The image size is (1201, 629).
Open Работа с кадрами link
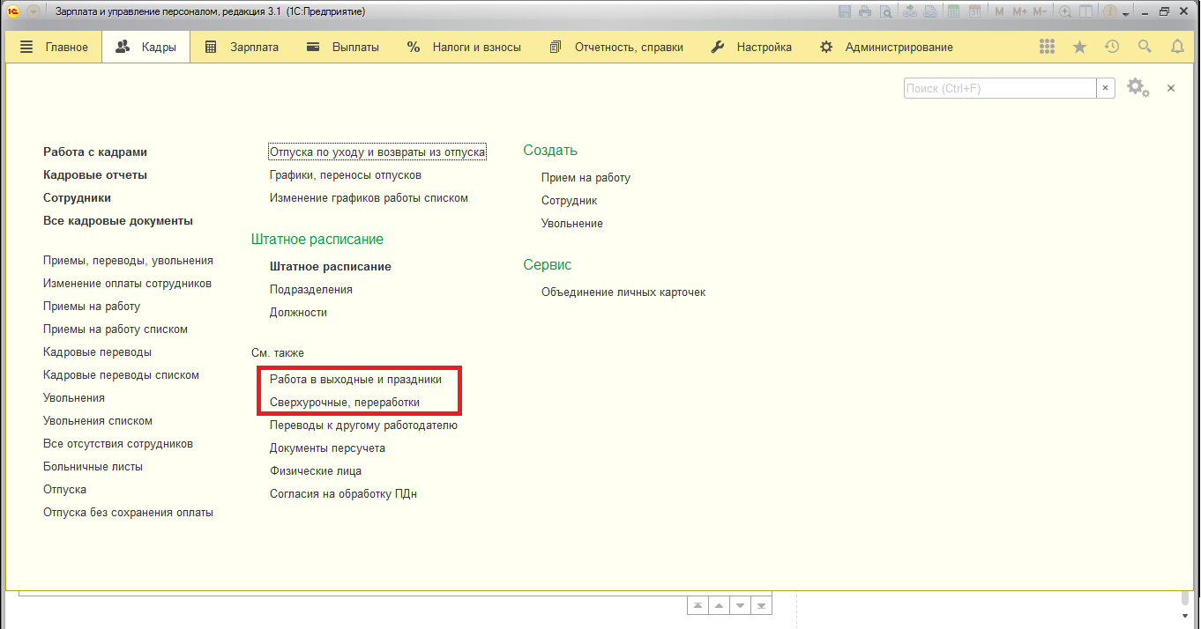point(95,152)
